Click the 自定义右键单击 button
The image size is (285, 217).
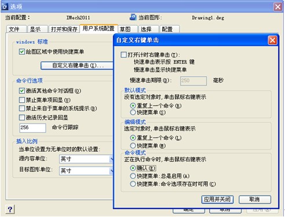click(77, 65)
